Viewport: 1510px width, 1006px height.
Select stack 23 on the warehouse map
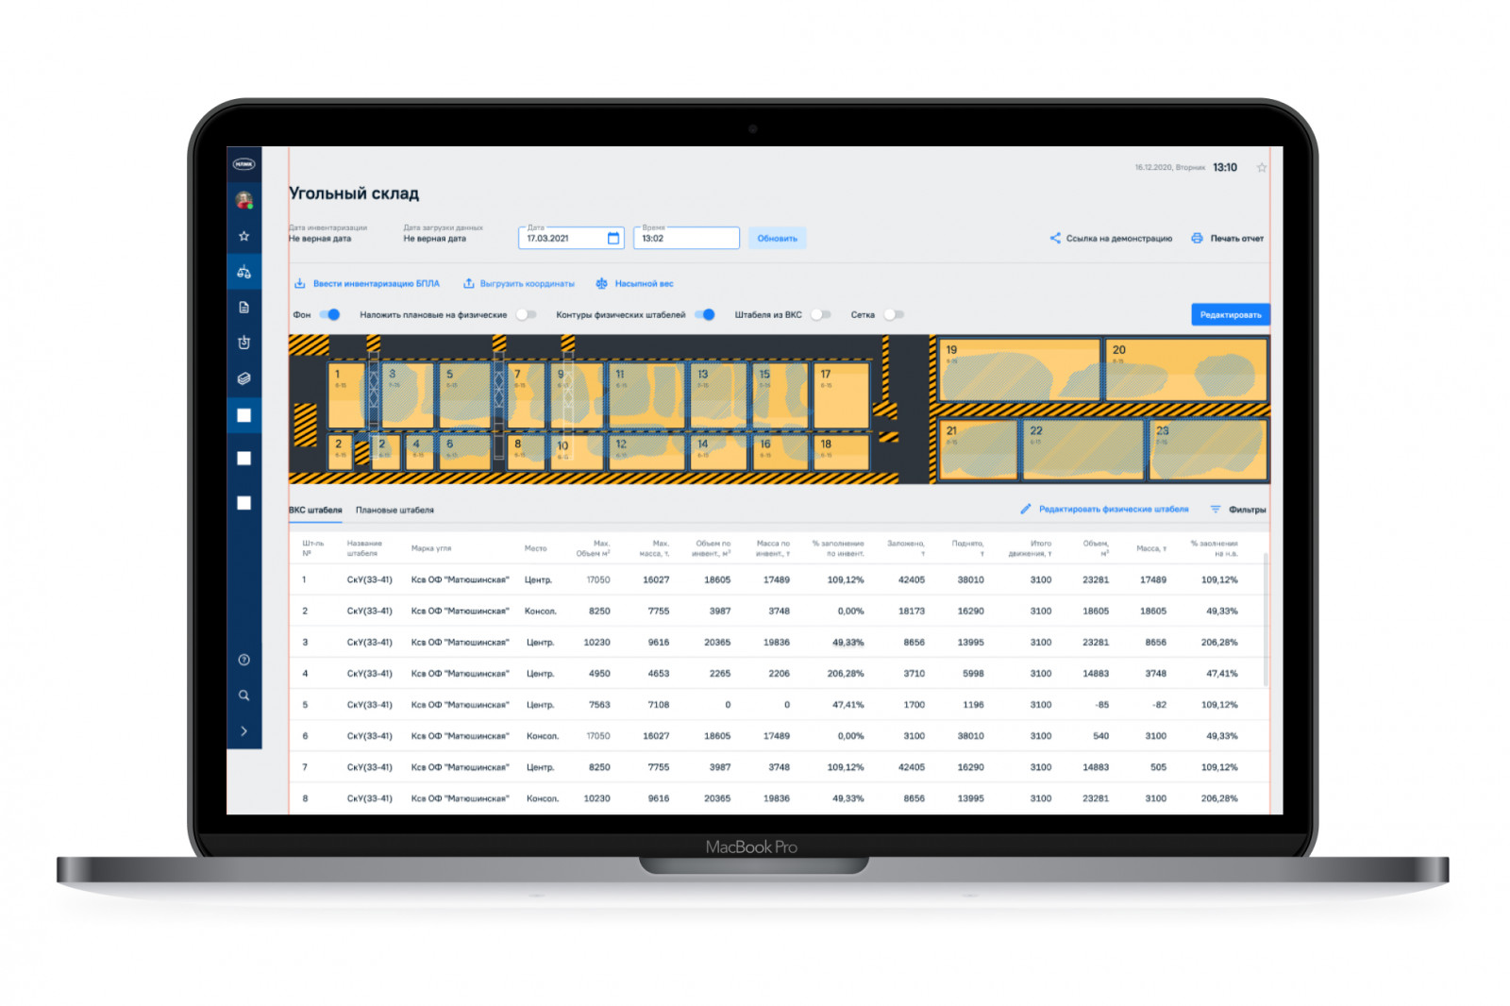(1208, 449)
